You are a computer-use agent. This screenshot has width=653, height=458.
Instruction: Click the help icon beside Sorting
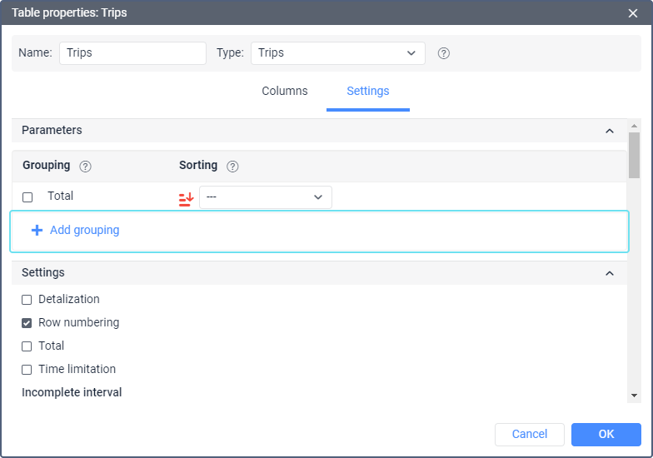pos(232,166)
